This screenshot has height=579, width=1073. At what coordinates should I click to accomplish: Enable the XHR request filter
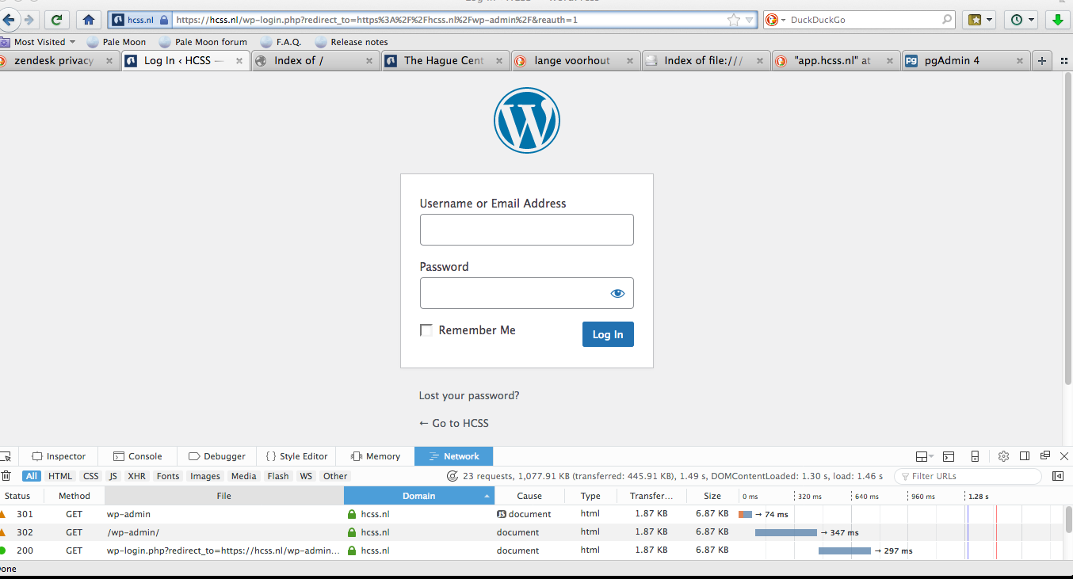point(136,476)
